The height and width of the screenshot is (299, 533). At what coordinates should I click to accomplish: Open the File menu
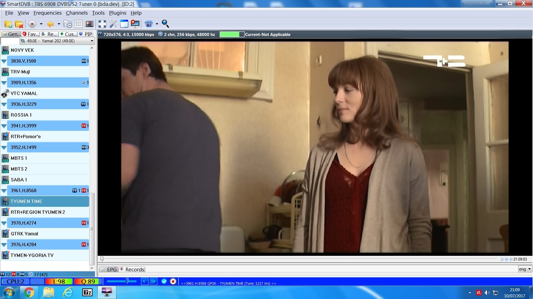9,13
